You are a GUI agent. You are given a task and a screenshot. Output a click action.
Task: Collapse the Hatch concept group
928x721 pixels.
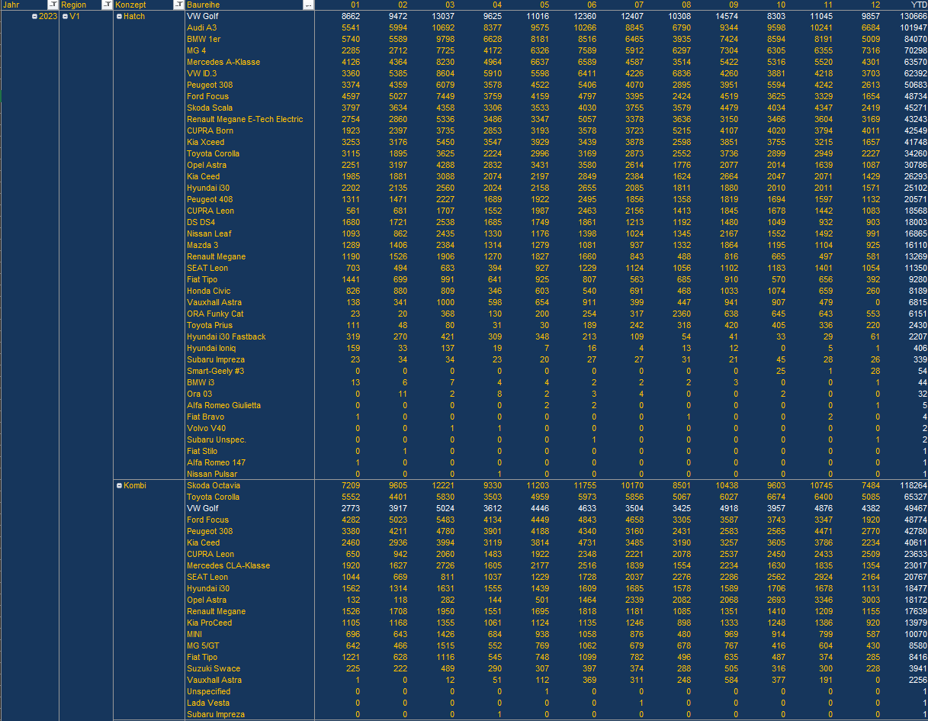(119, 16)
